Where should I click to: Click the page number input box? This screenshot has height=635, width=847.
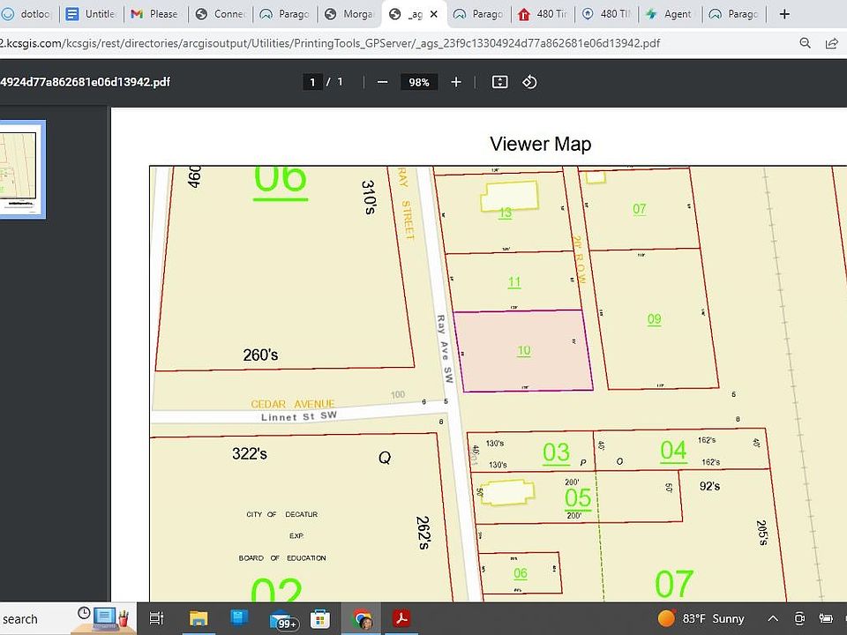[x=311, y=82]
